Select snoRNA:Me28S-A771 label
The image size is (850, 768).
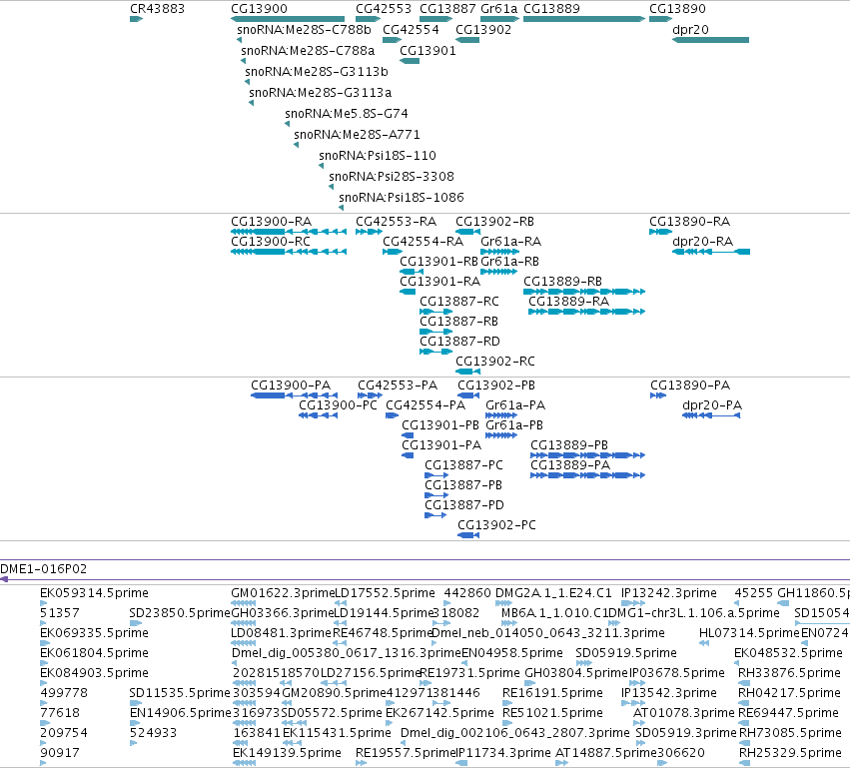coord(357,135)
